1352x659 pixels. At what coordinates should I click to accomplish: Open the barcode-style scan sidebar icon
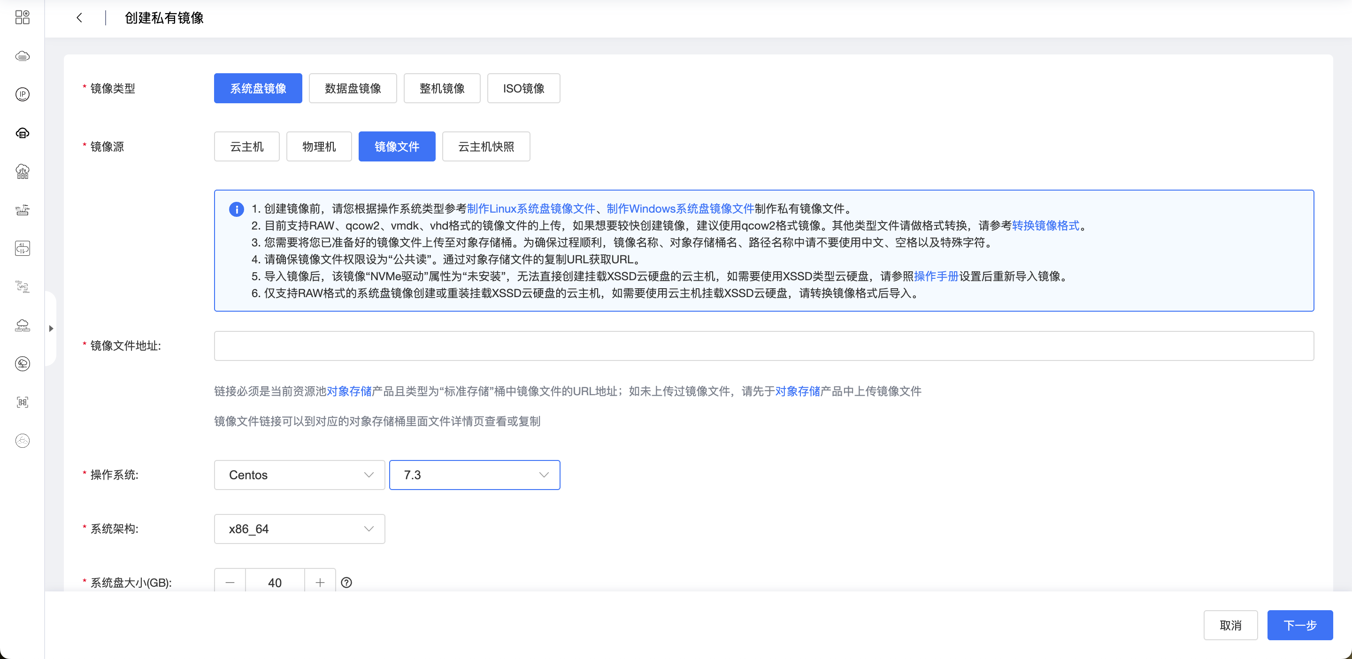(22, 402)
